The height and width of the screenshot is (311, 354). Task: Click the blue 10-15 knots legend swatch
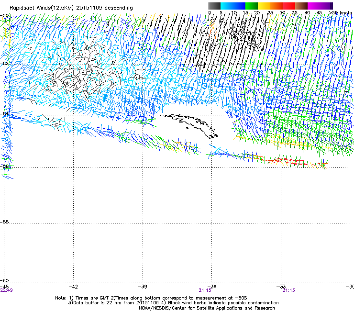[239, 6]
